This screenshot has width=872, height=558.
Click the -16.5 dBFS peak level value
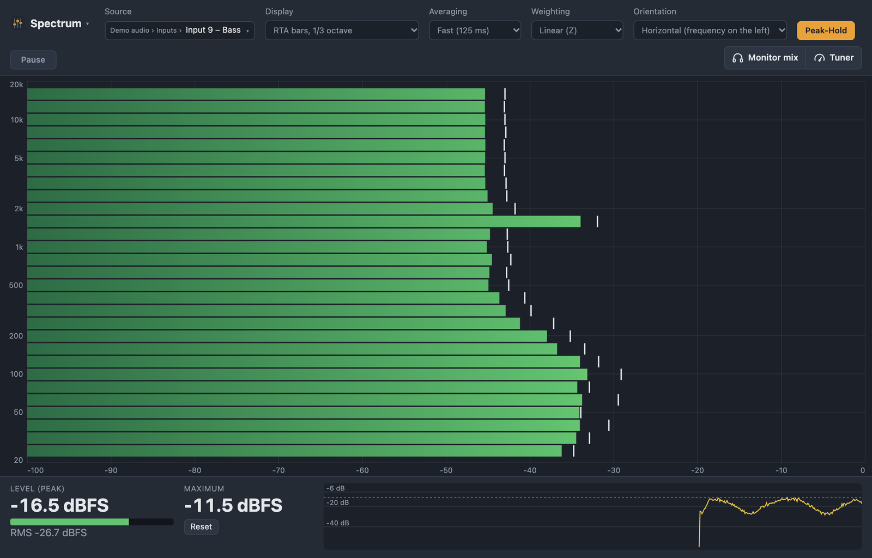pos(59,505)
